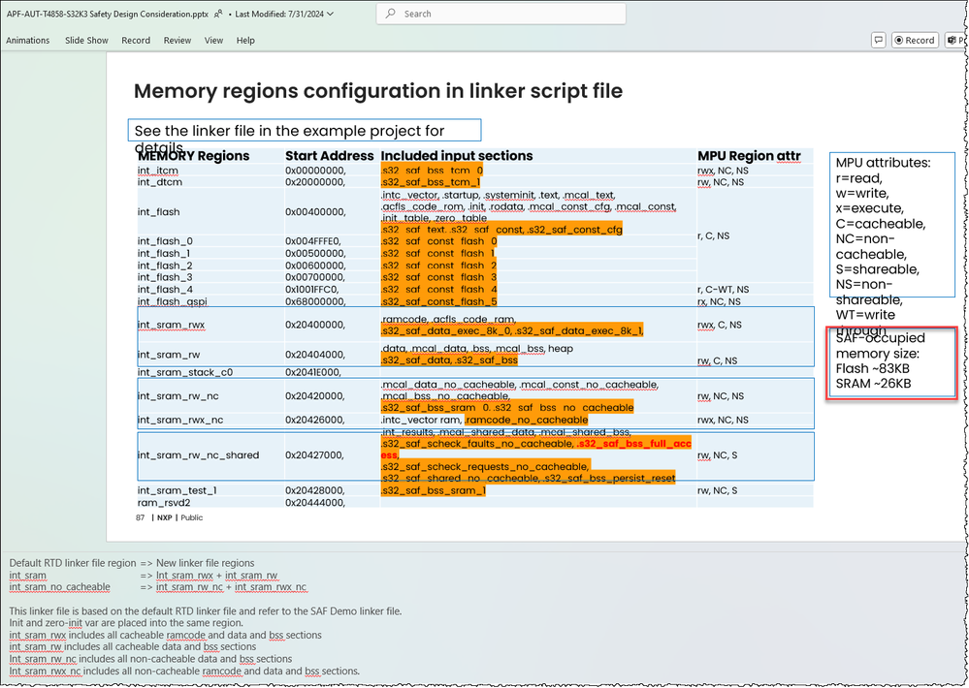Click the slide number '87' footer
This screenshot has width=969, height=688.
(x=141, y=517)
